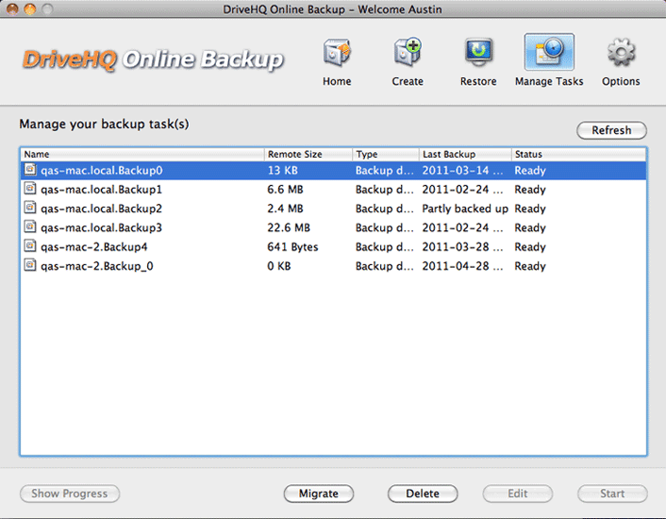Sort by Last Backup column header

coord(464,154)
